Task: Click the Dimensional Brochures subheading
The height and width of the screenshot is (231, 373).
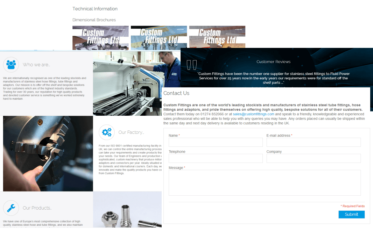Action: coord(94,20)
